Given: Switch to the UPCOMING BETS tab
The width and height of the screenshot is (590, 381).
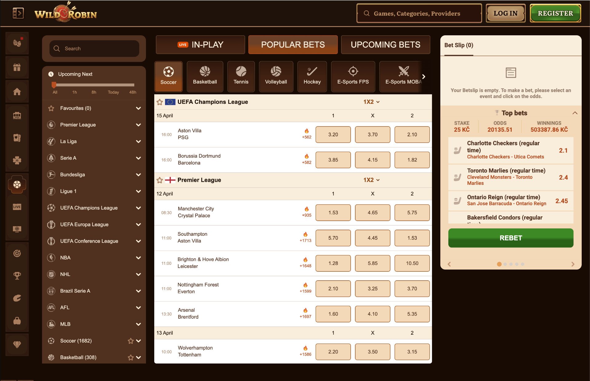Looking at the screenshot, I should click(x=385, y=45).
